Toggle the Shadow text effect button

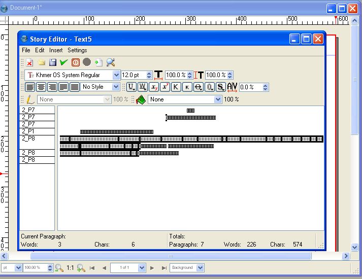pyautogui.click(x=220, y=87)
